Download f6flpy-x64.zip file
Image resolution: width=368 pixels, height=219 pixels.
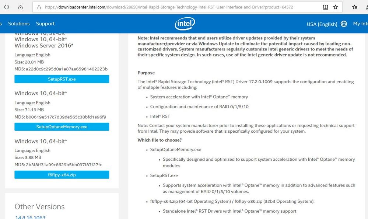[x=62, y=175]
